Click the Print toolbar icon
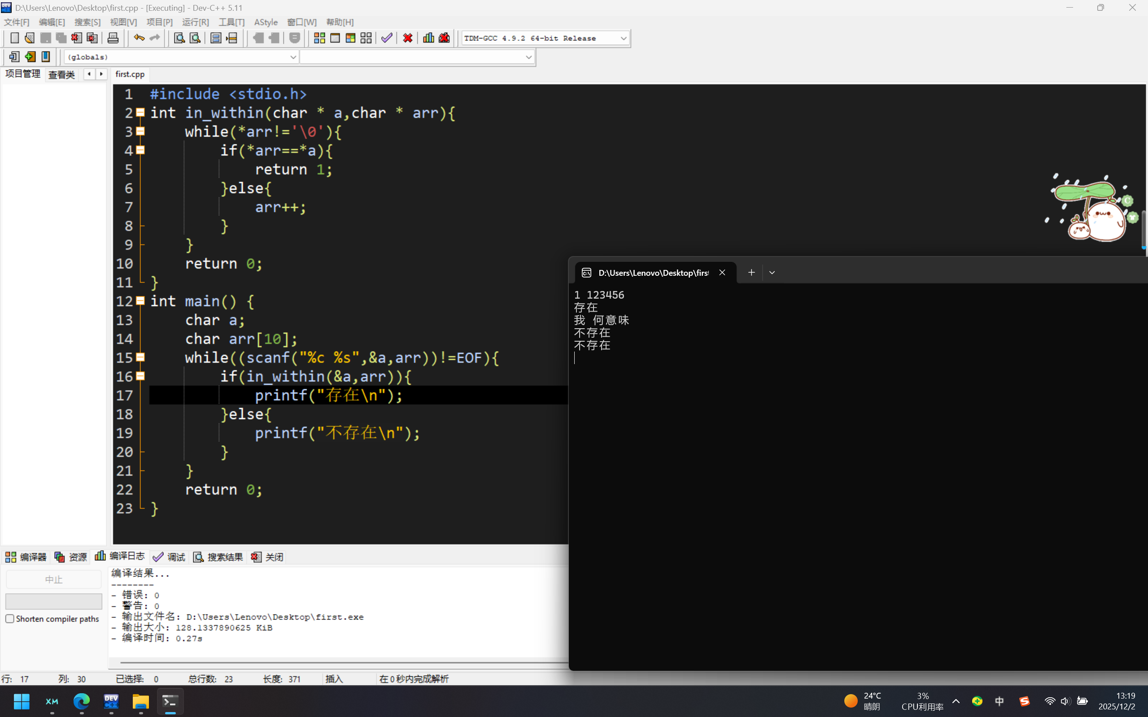The image size is (1148, 717). pyautogui.click(x=113, y=38)
